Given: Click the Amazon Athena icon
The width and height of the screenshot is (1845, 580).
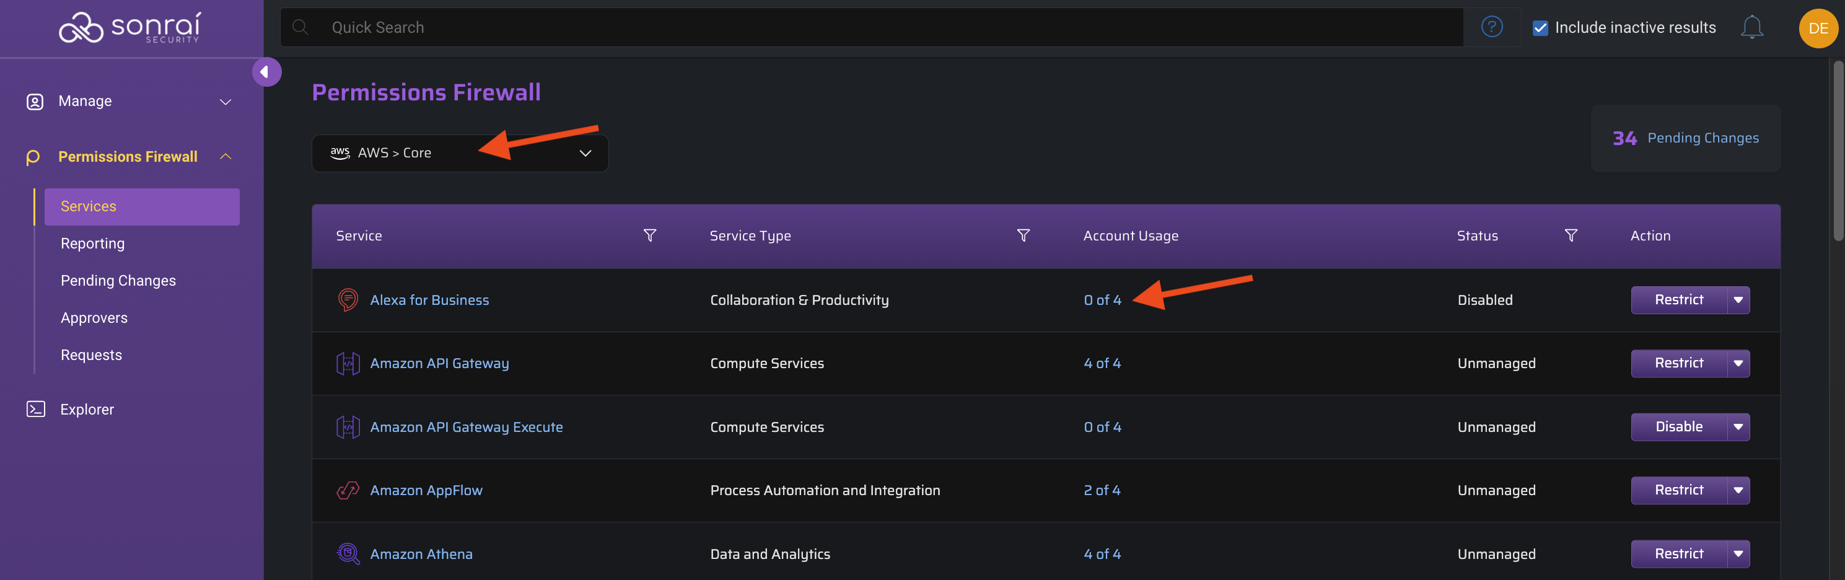Looking at the screenshot, I should pos(348,553).
